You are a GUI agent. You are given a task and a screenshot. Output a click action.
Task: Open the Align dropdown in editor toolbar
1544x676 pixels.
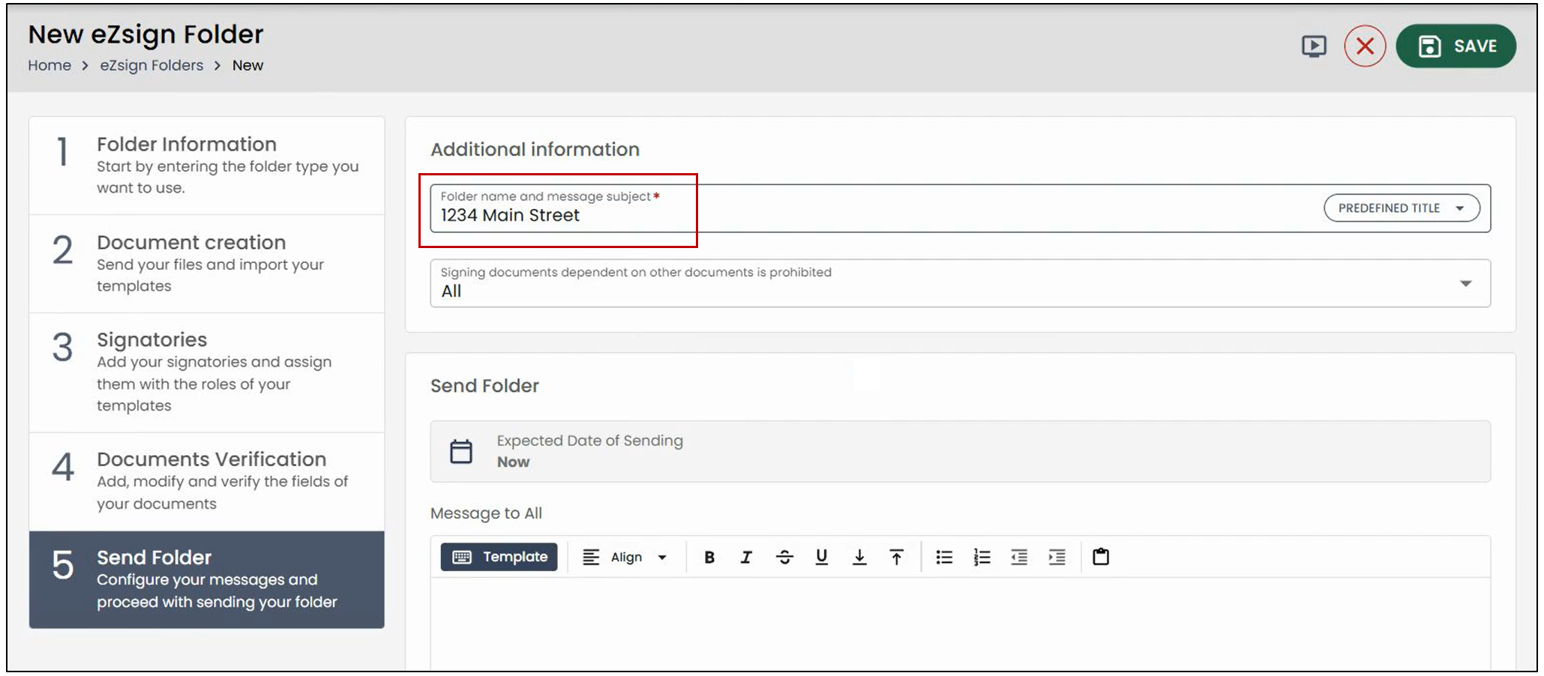click(625, 557)
